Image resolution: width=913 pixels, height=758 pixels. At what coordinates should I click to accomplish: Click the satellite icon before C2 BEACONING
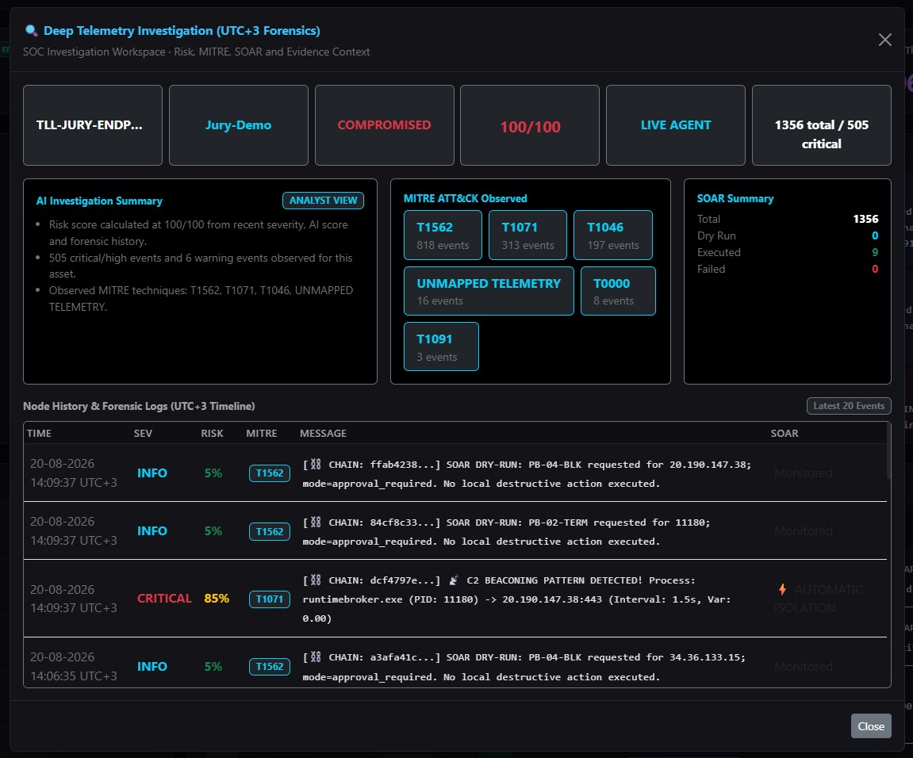tap(454, 580)
